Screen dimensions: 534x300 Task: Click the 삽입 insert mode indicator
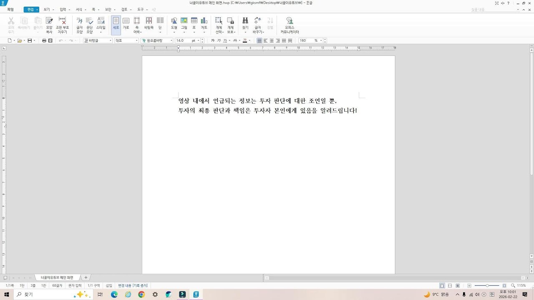pyautogui.click(x=109, y=285)
